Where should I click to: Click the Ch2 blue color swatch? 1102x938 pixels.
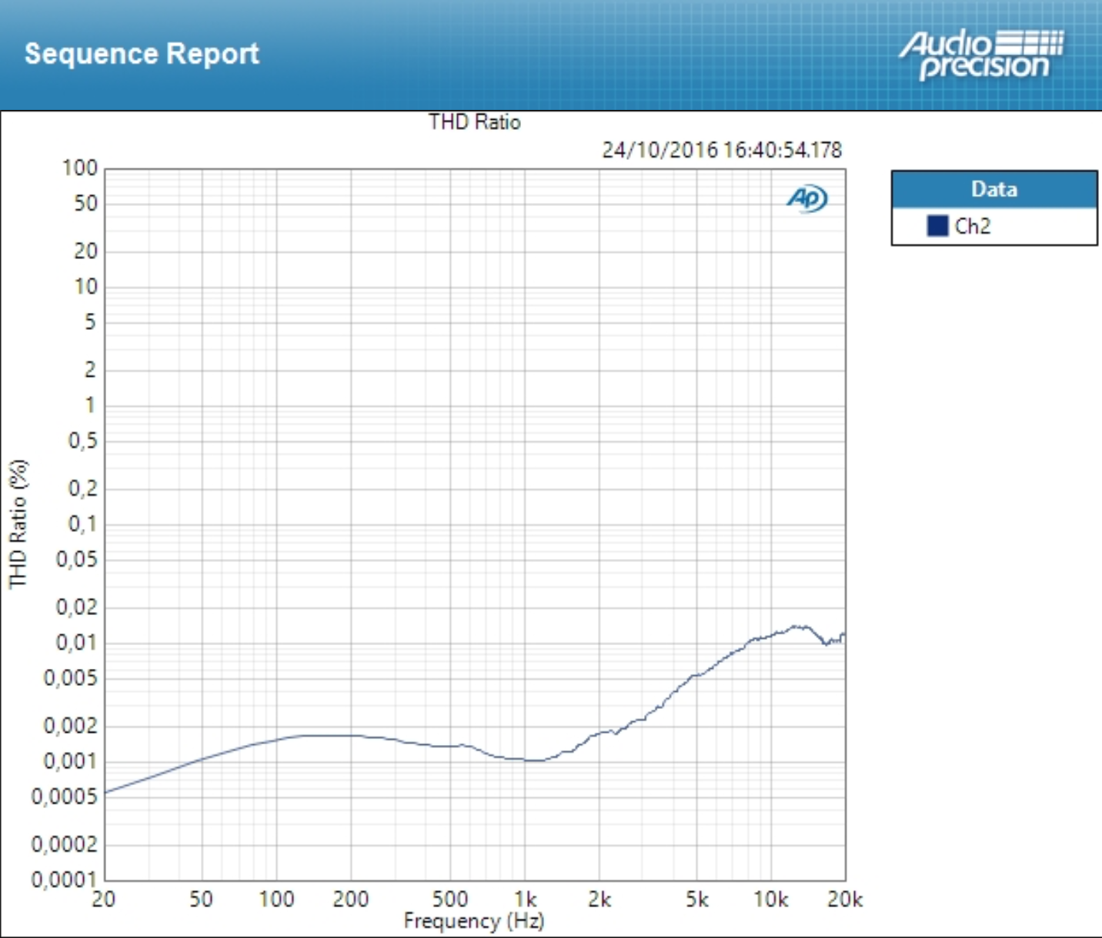tap(937, 226)
